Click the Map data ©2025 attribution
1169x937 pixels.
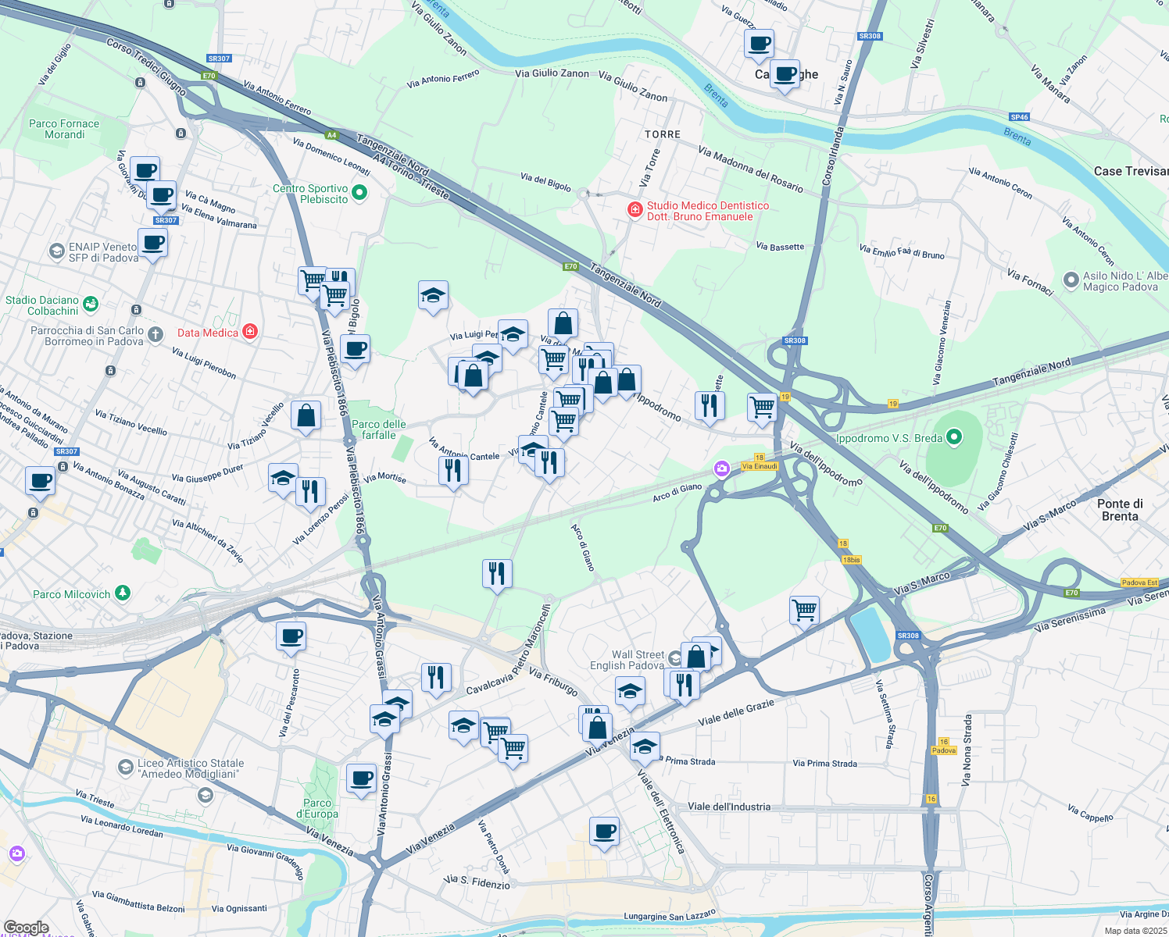tap(1134, 931)
